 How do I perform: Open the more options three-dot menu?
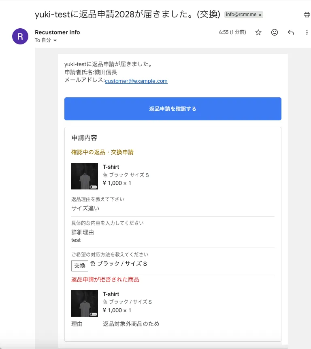click(307, 32)
